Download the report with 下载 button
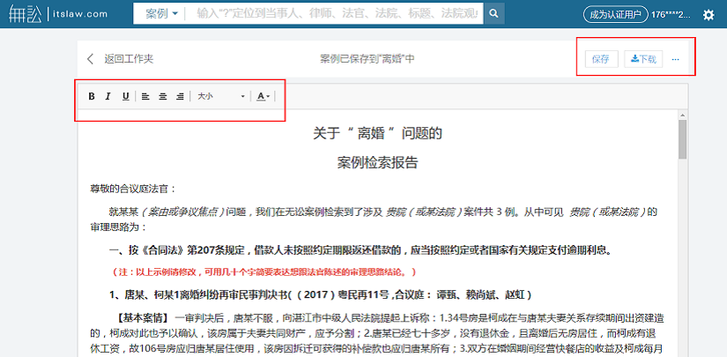 click(643, 59)
